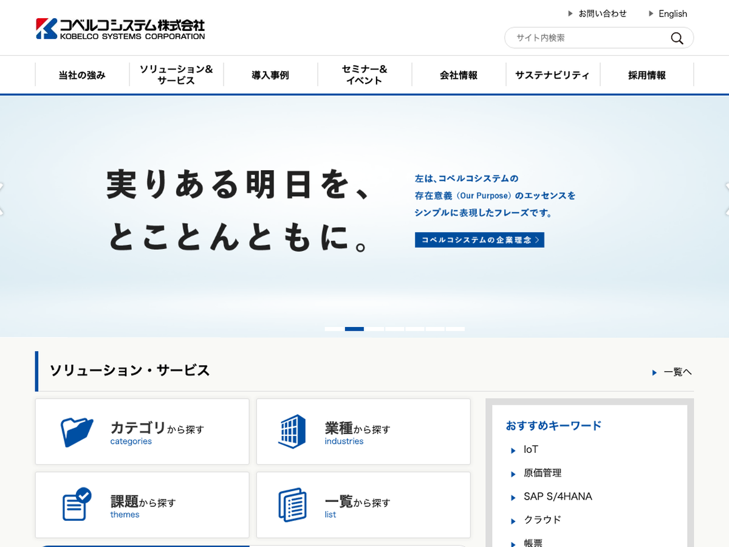The image size is (729, 547).
Task: Click the コベルコシステムの企業理念 button
Action: click(479, 240)
